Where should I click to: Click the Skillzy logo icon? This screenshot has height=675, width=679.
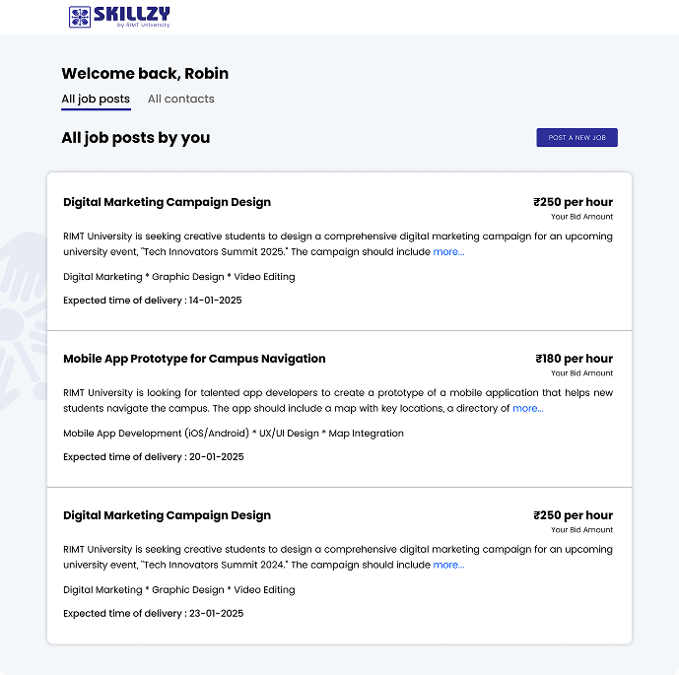point(79,17)
